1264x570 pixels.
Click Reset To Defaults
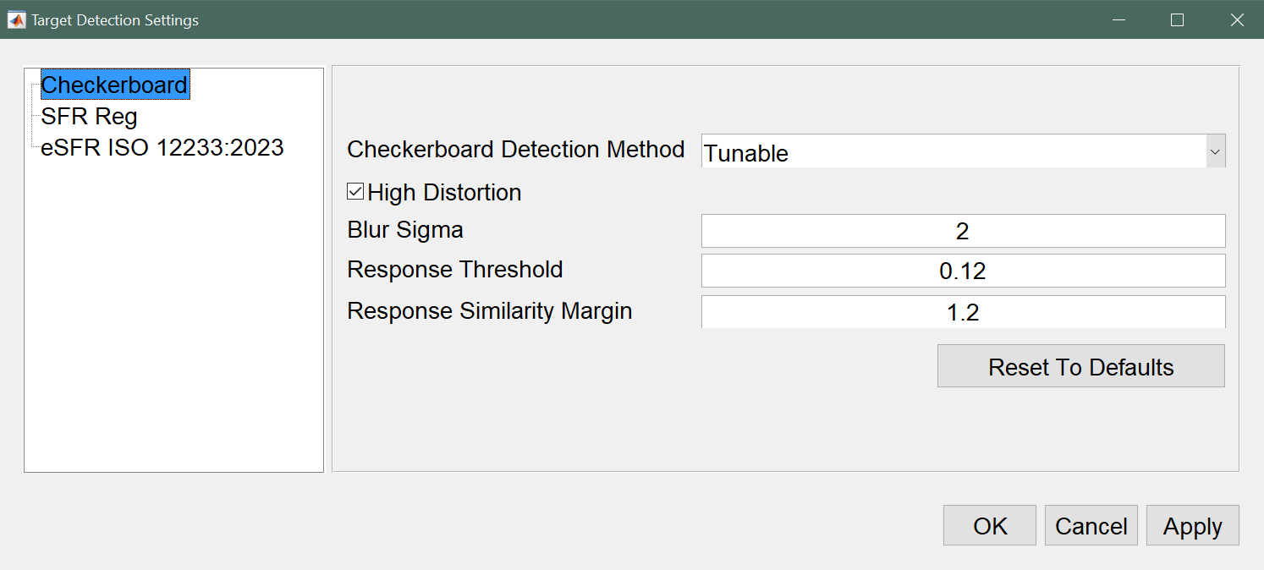tap(1080, 366)
